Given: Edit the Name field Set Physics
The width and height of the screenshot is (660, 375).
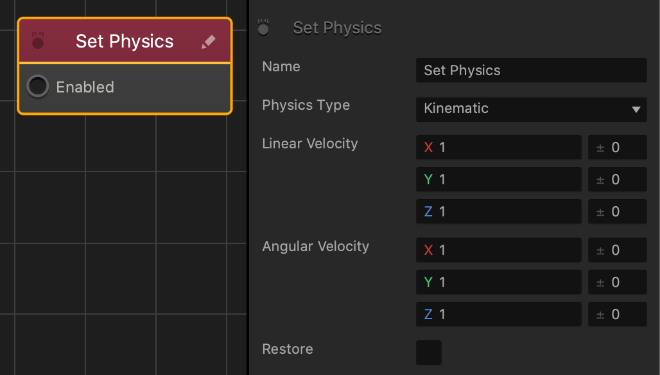Looking at the screenshot, I should tap(531, 70).
